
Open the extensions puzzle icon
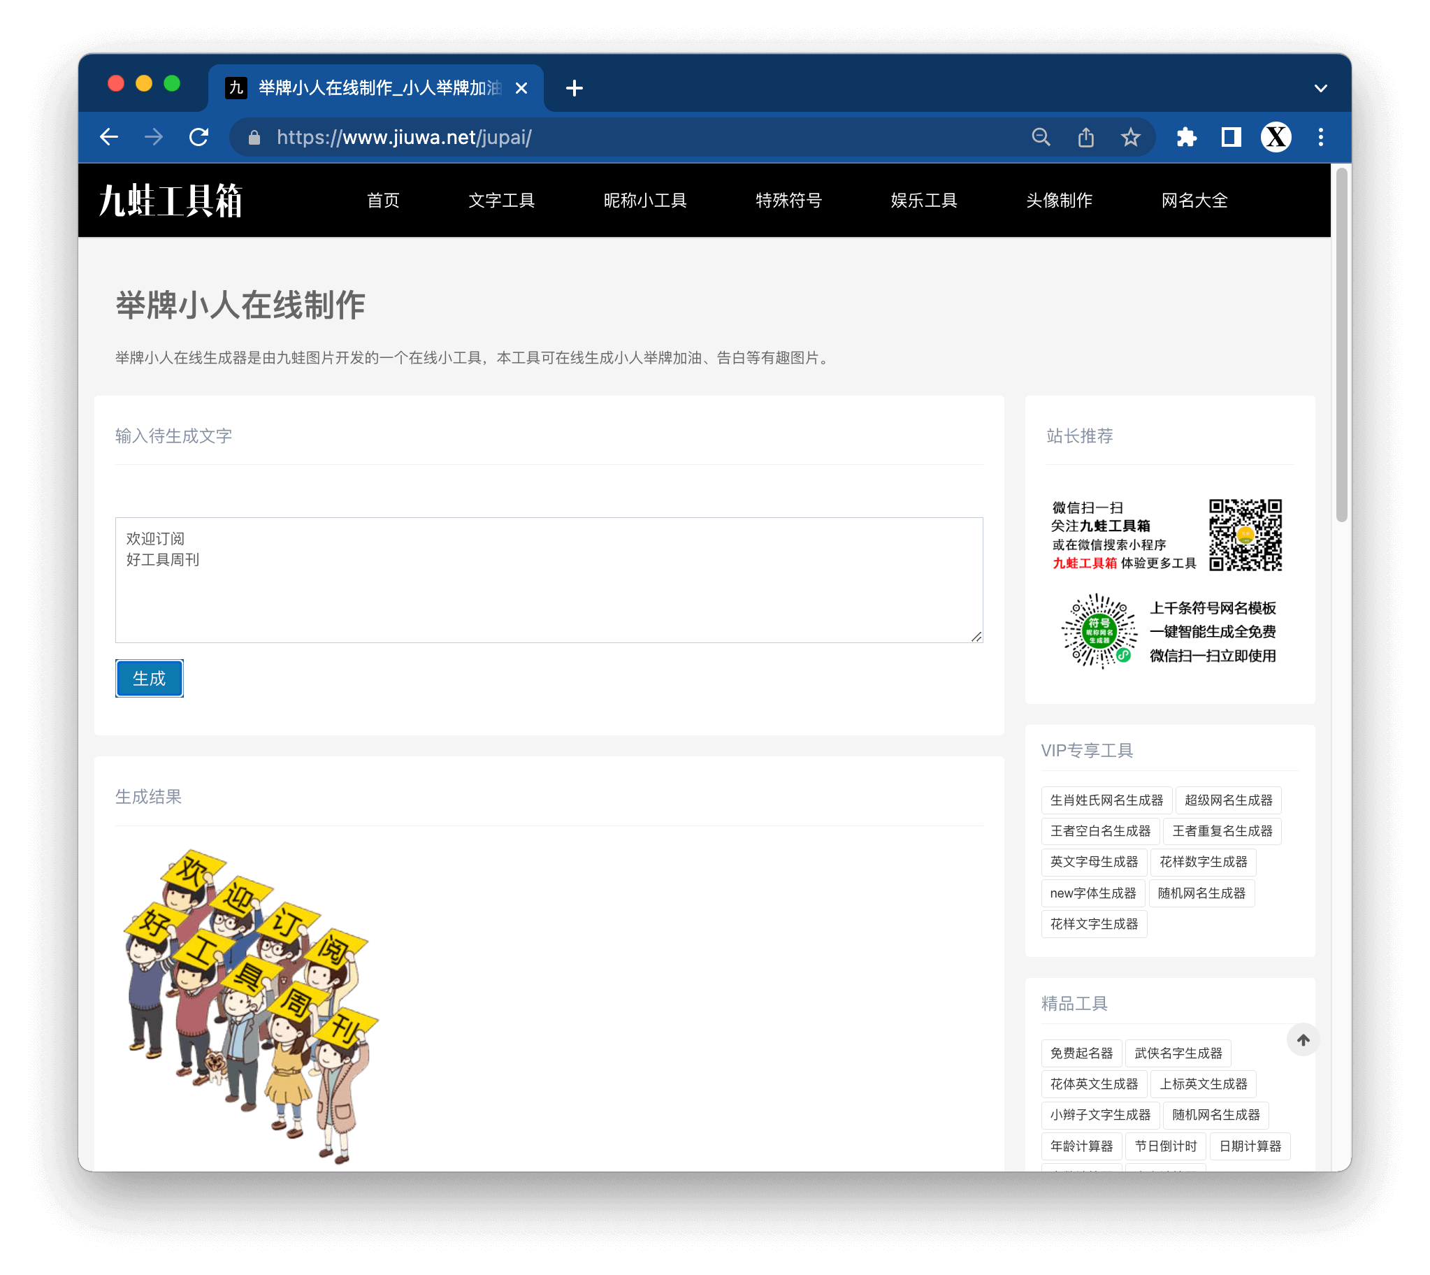(1185, 136)
